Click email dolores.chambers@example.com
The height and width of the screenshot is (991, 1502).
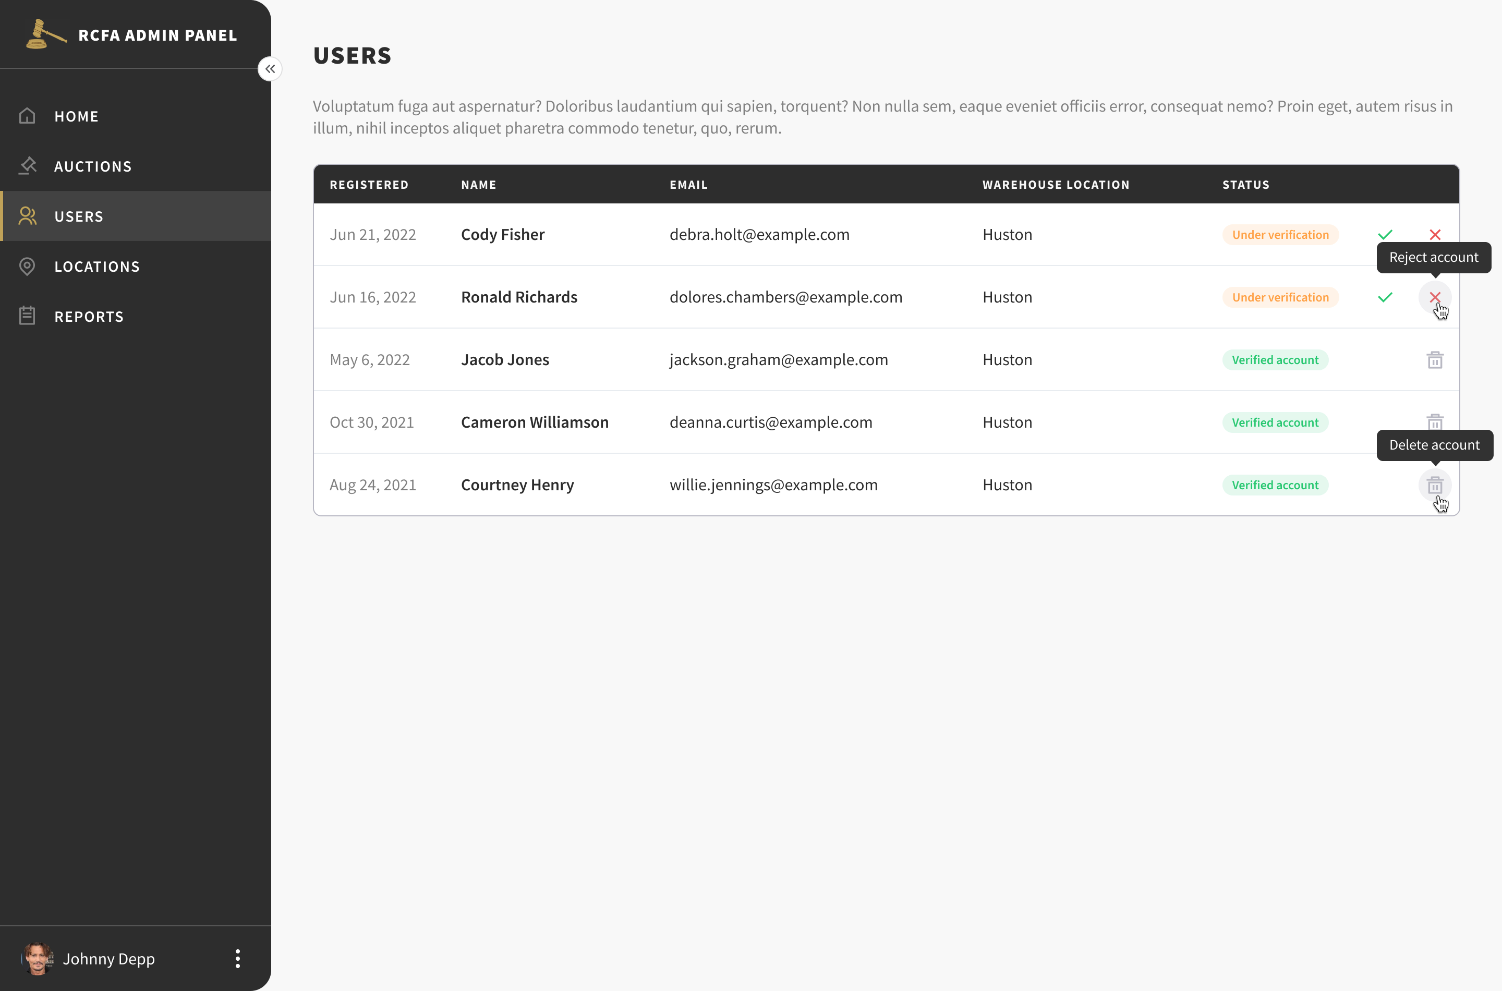coord(786,297)
